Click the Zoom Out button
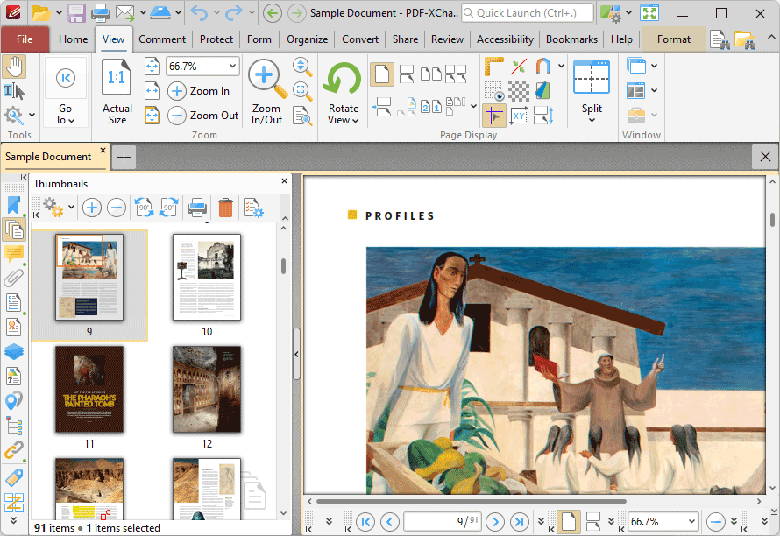 pyautogui.click(x=203, y=116)
